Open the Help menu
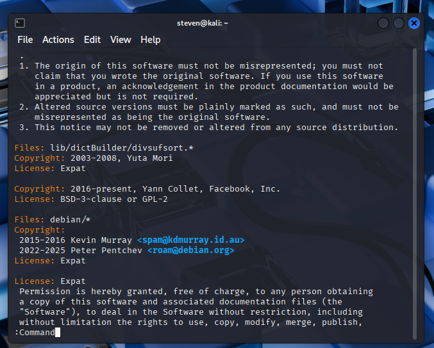 (x=151, y=40)
